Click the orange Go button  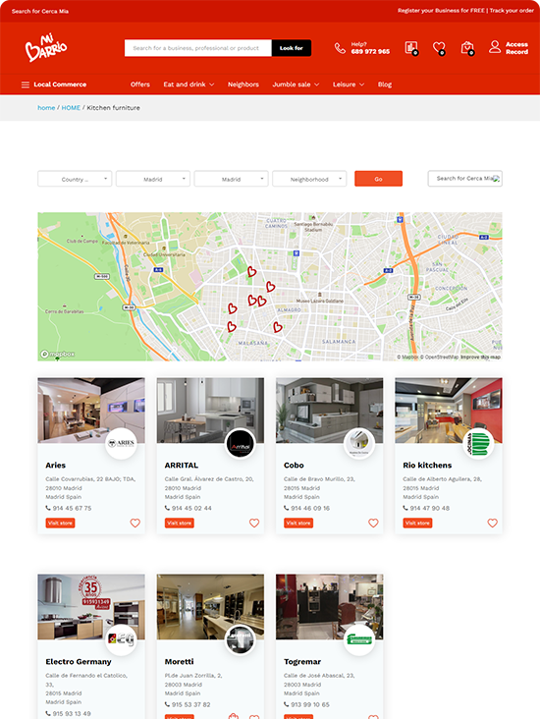coord(378,179)
